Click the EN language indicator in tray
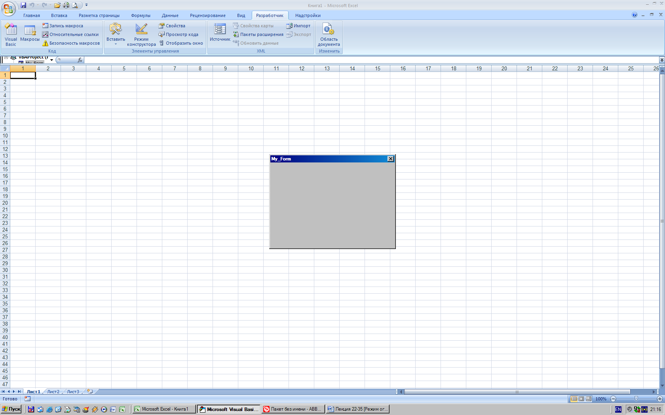This screenshot has width=665, height=415. 618,409
